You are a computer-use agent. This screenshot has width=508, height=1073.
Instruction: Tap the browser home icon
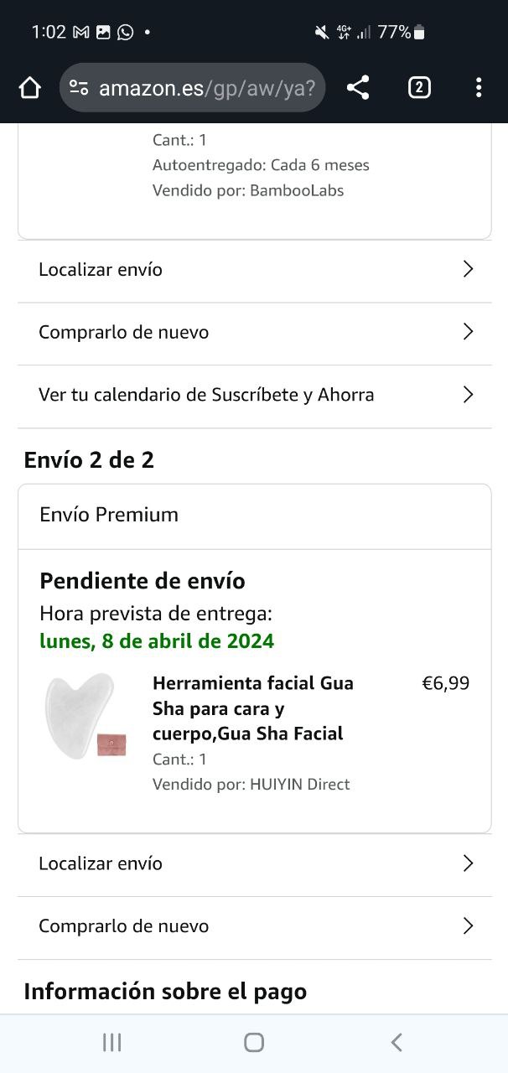[29, 88]
